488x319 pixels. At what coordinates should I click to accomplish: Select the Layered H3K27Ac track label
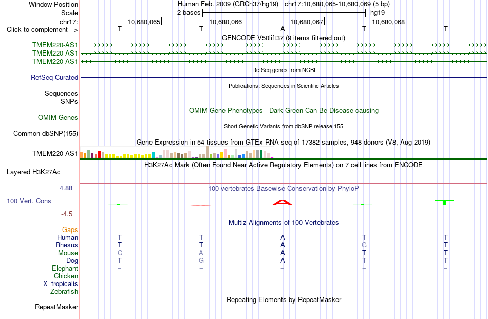(x=33, y=172)
